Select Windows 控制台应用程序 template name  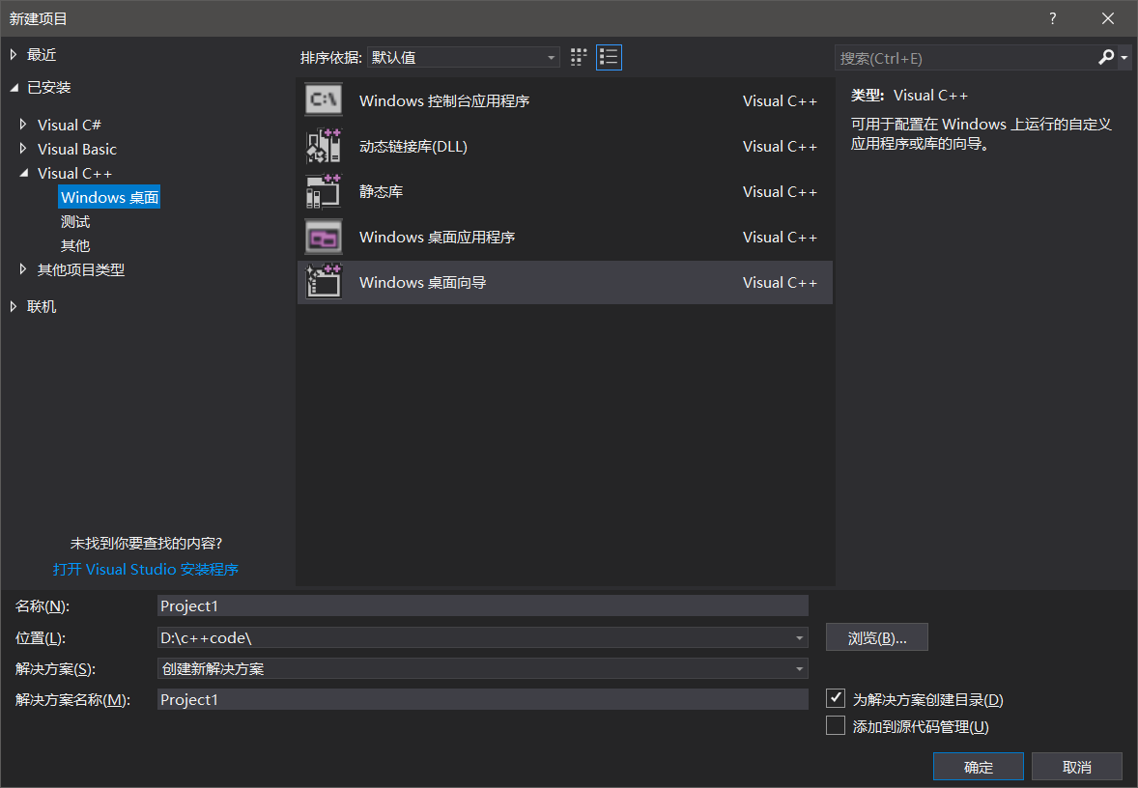(444, 100)
